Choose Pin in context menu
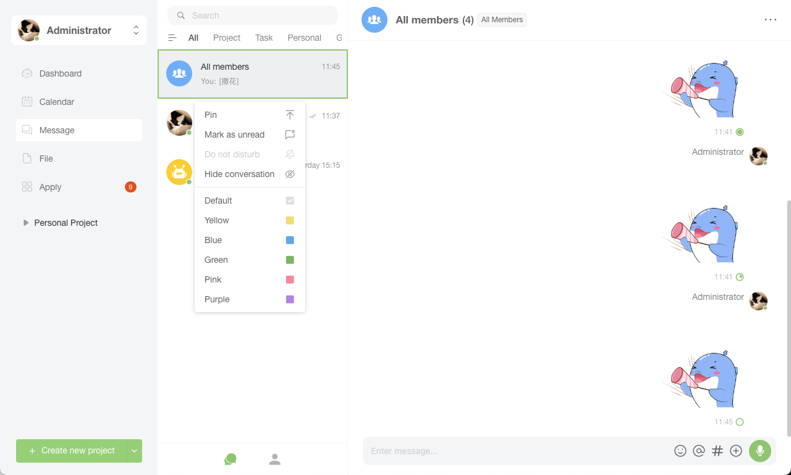 (250, 115)
